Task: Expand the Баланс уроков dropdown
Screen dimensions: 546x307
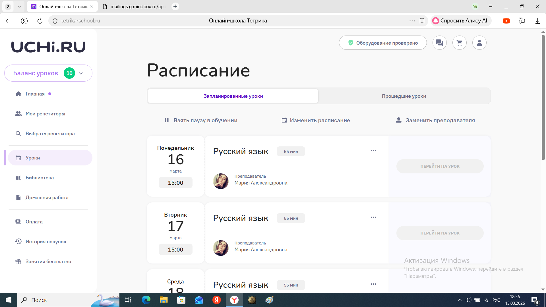Action: 81,73
